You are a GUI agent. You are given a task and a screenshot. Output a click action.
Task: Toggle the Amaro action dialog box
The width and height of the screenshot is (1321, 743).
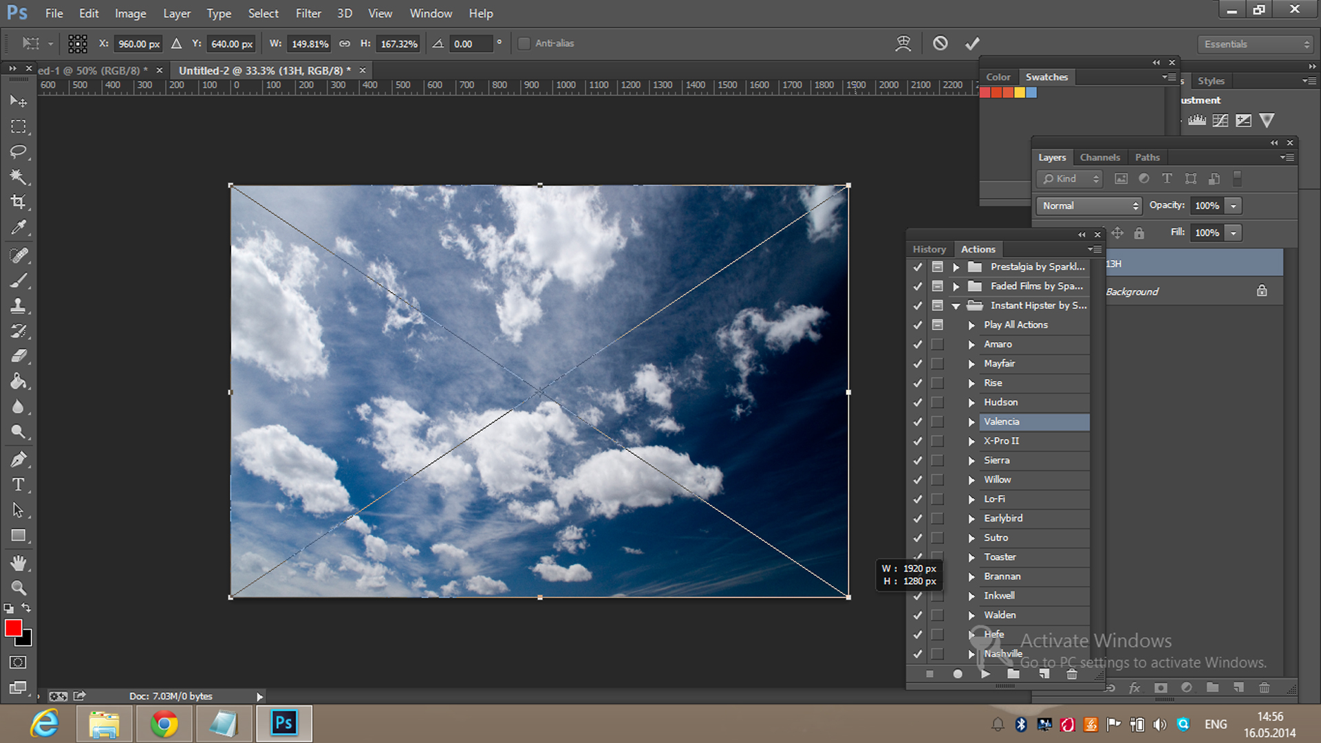click(x=937, y=344)
